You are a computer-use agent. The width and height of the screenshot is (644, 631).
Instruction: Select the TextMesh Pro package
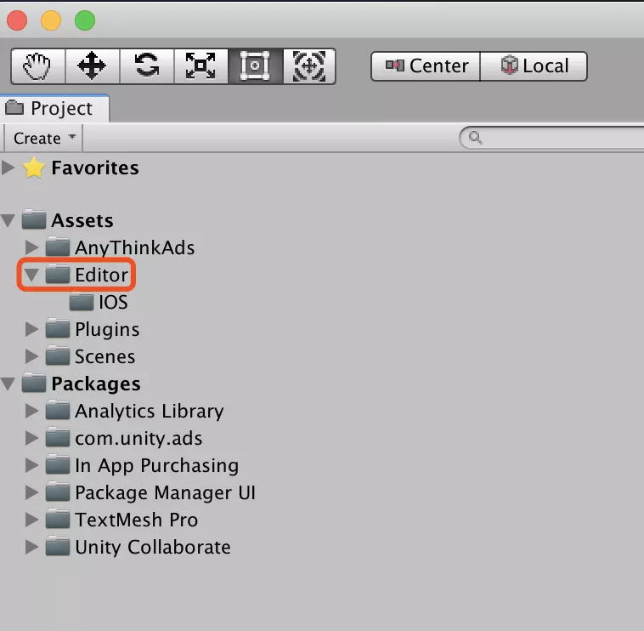coord(136,520)
